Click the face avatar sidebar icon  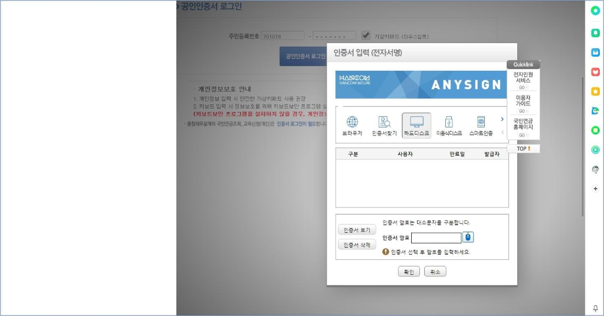(595, 169)
